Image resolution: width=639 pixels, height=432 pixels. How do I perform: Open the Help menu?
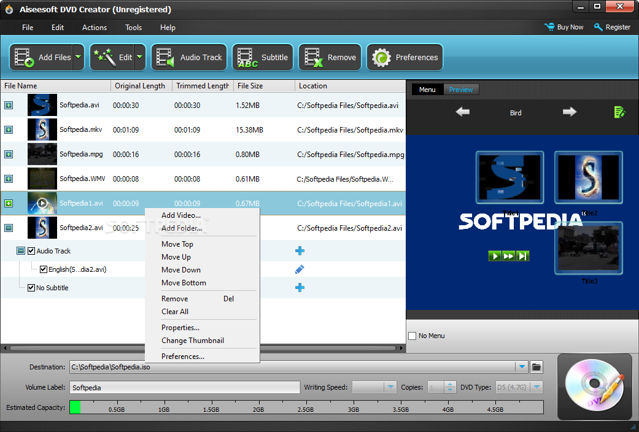(168, 27)
